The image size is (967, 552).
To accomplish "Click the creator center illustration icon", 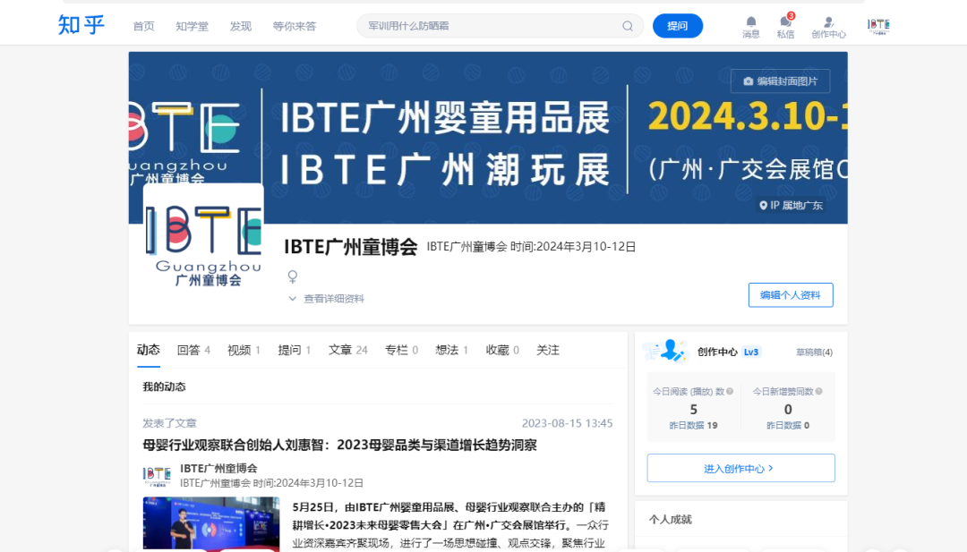I will [664, 352].
